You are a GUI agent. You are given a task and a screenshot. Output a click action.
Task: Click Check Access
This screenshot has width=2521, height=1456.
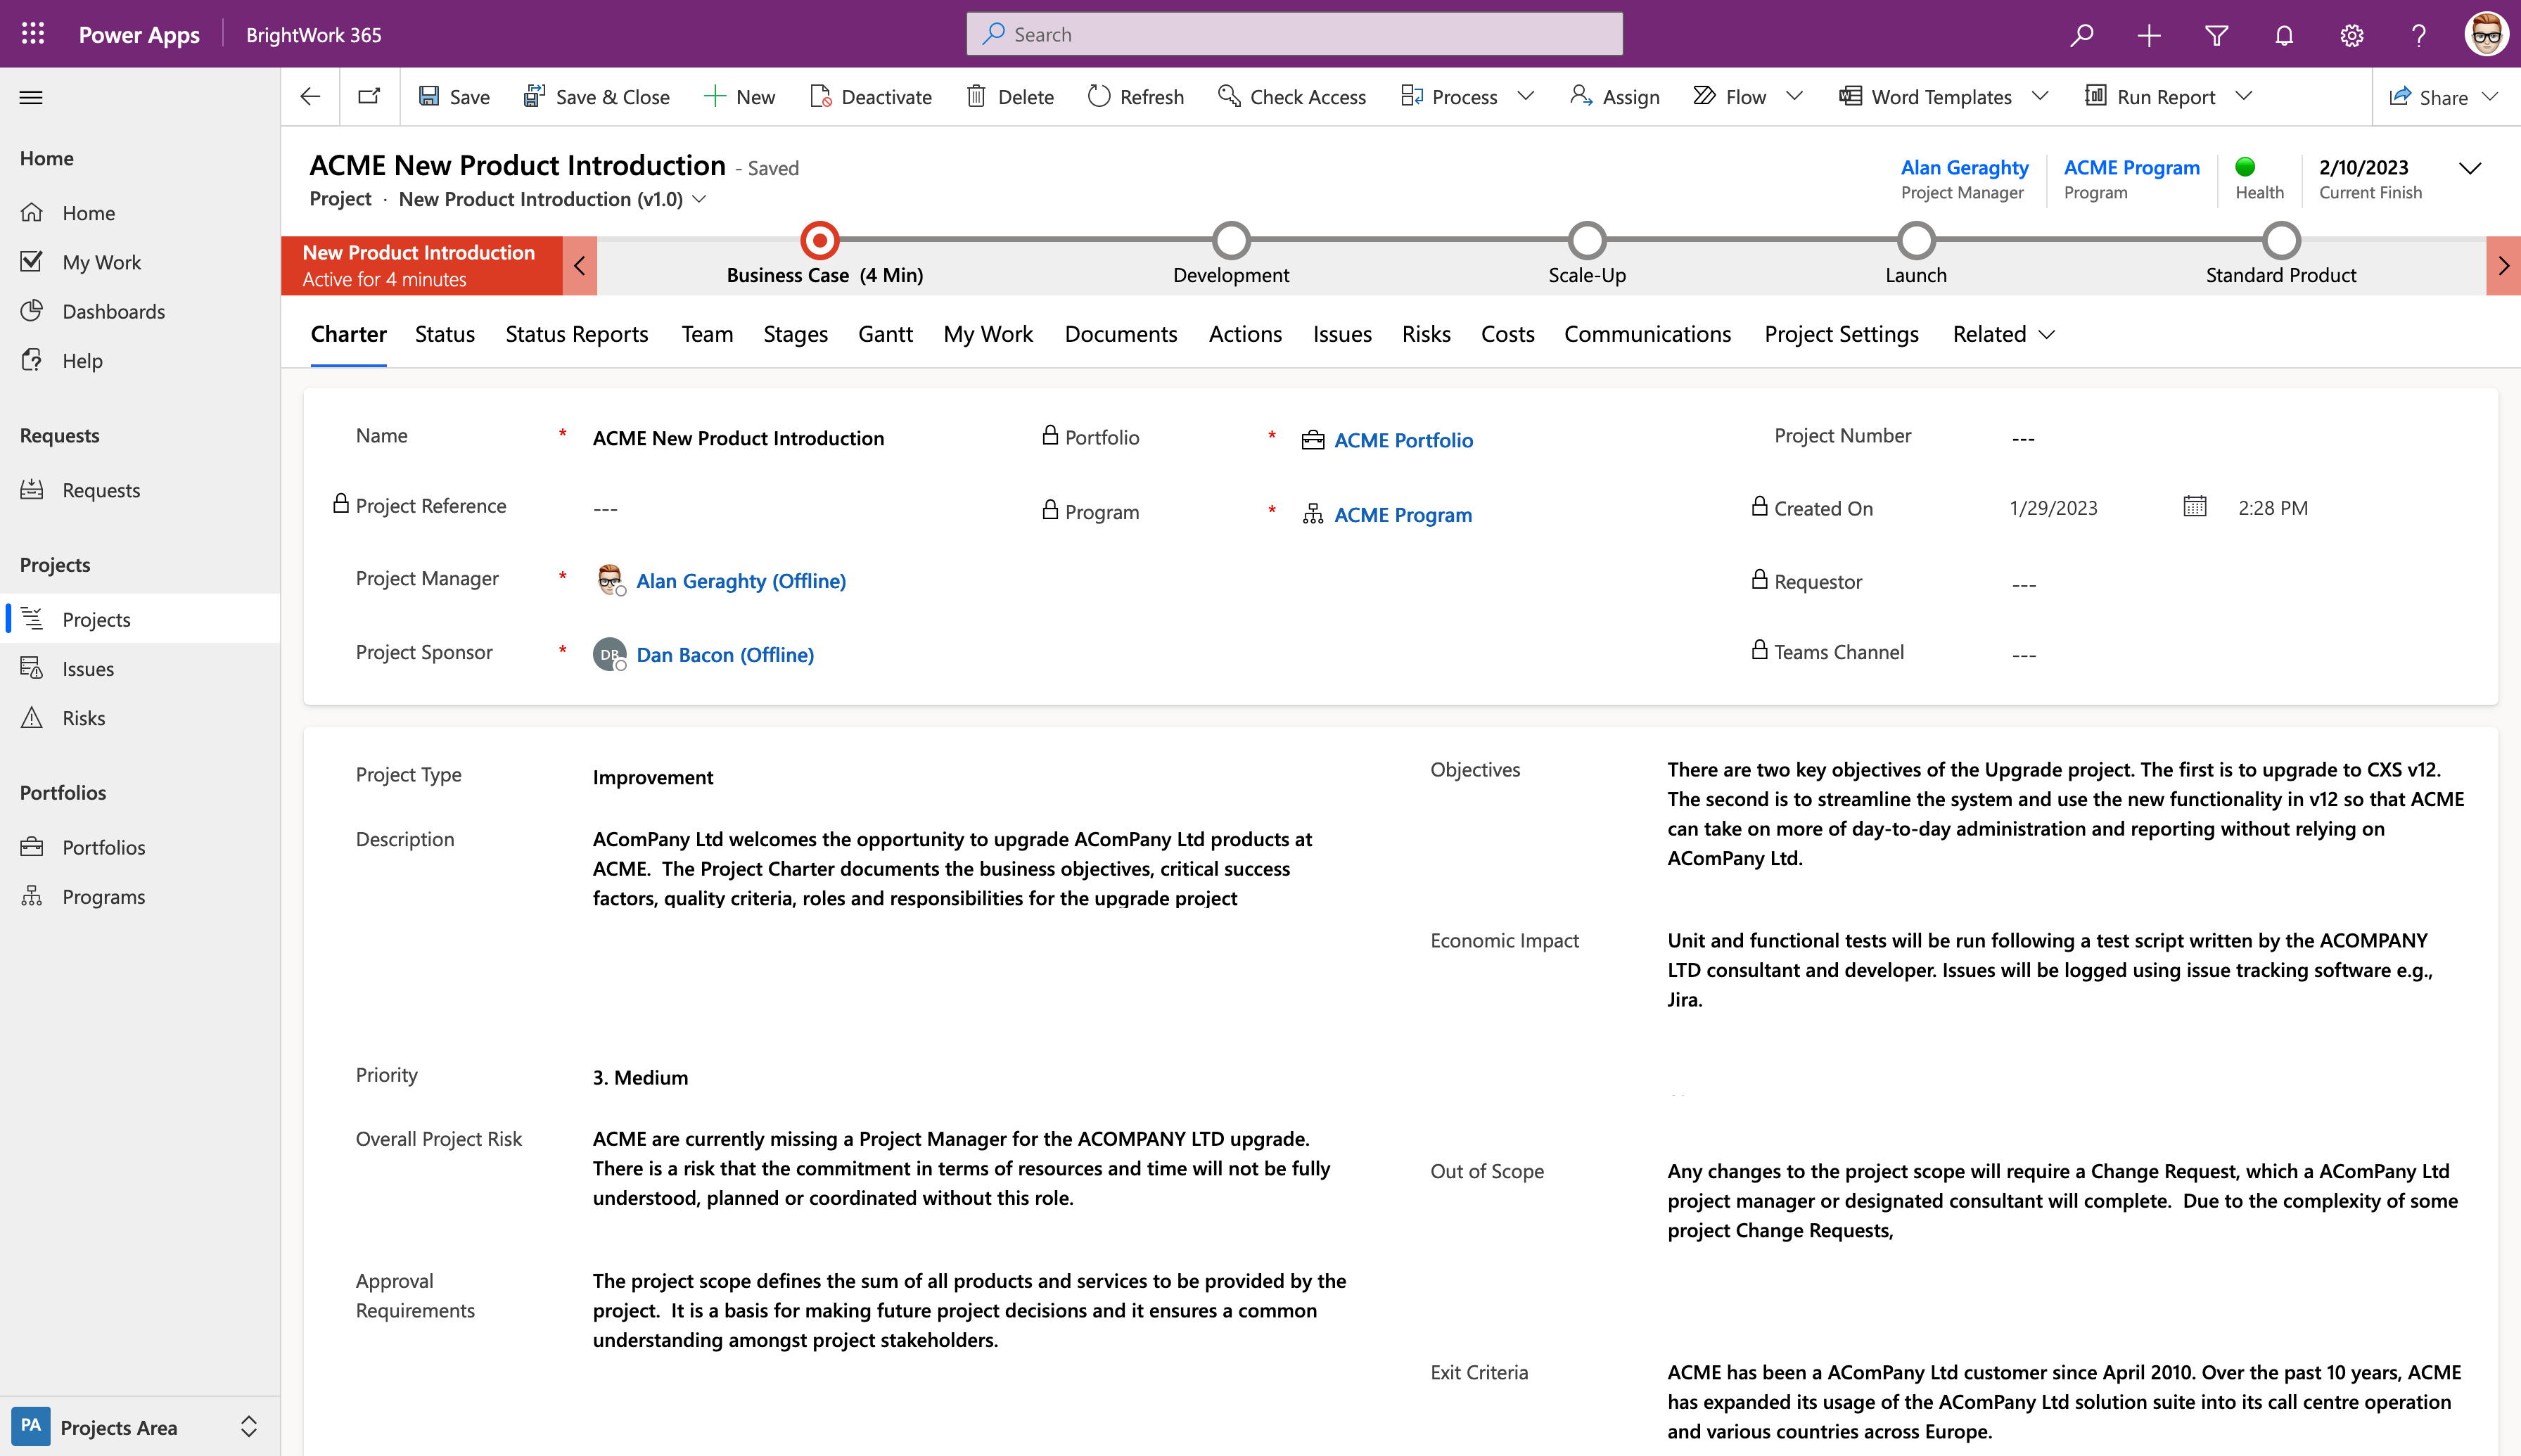coord(1291,96)
